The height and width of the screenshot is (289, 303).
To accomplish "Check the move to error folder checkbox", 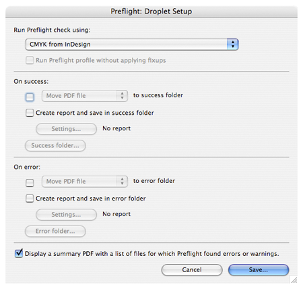I will click(x=30, y=182).
